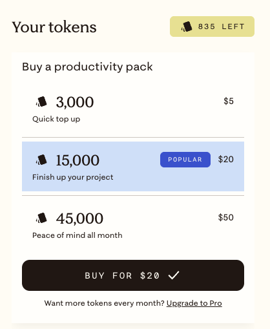Click the Your tokens title

[54, 27]
